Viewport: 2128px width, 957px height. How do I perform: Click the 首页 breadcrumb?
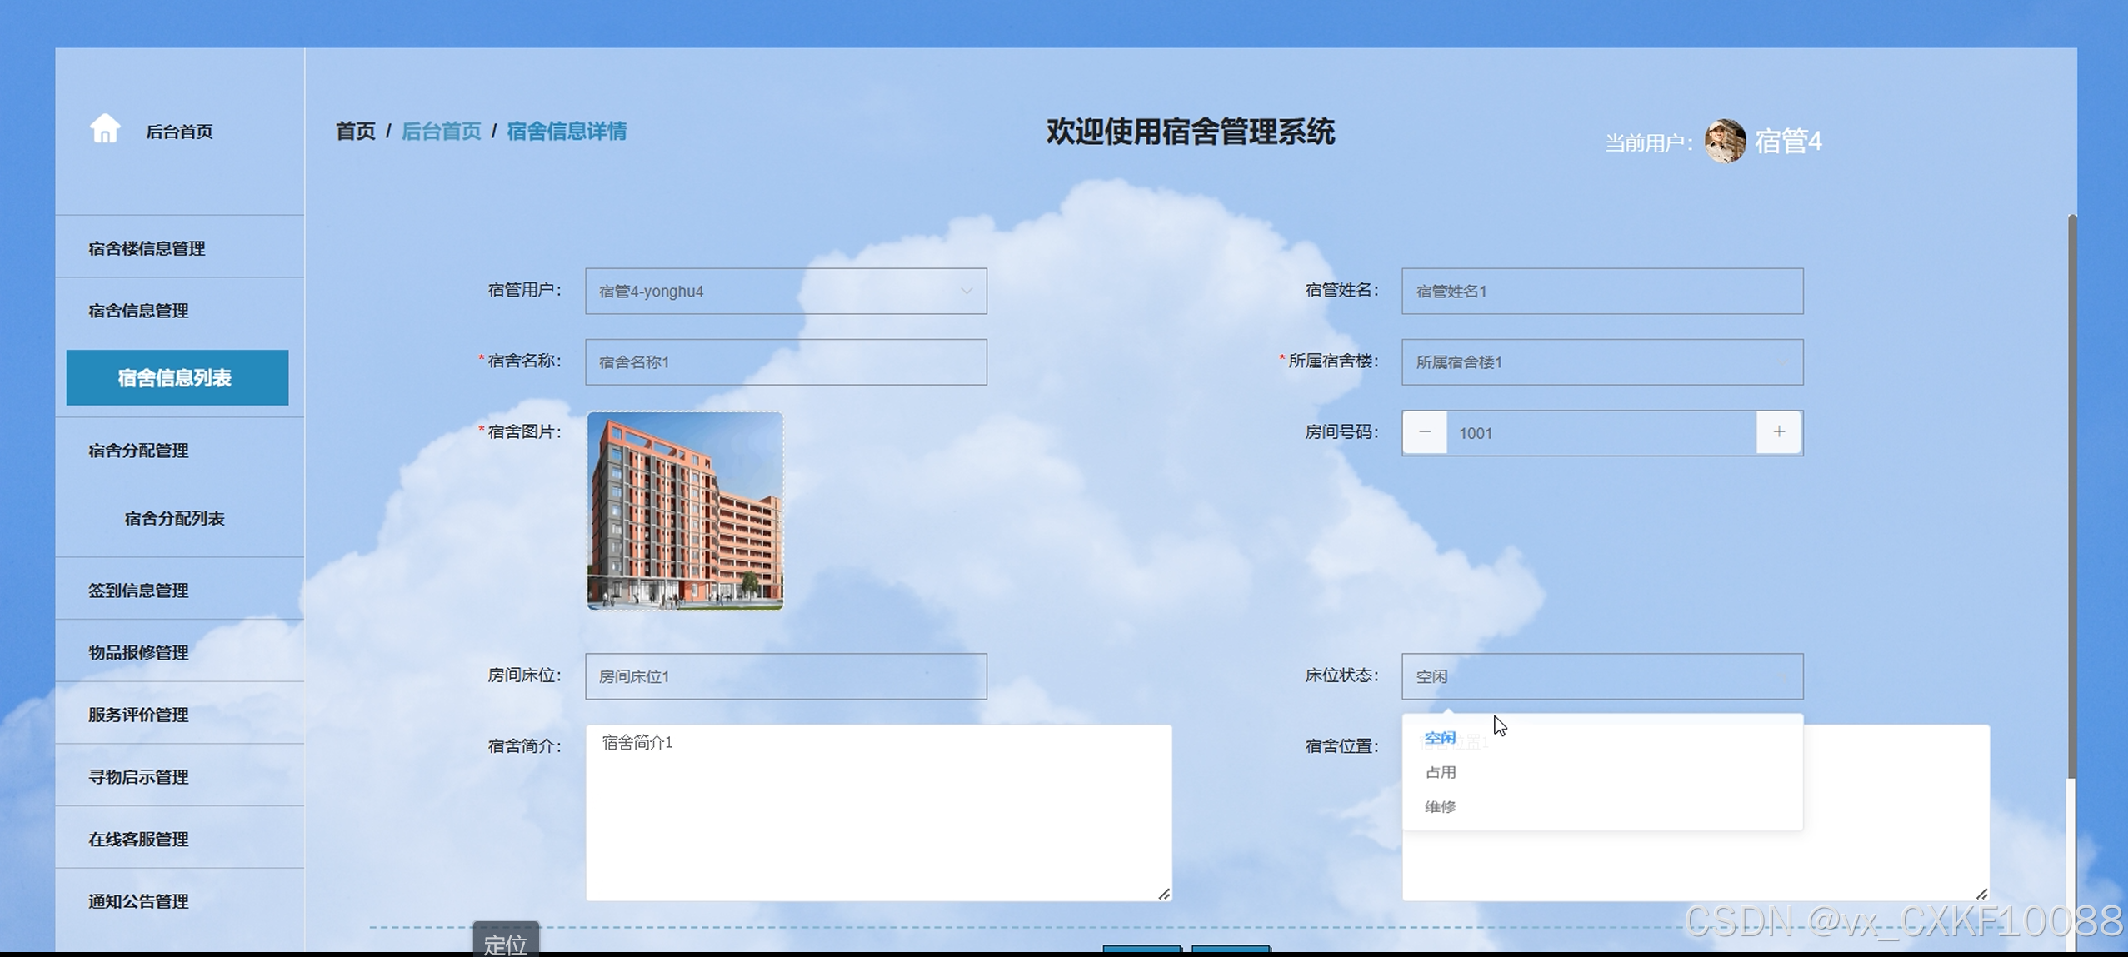pos(355,132)
